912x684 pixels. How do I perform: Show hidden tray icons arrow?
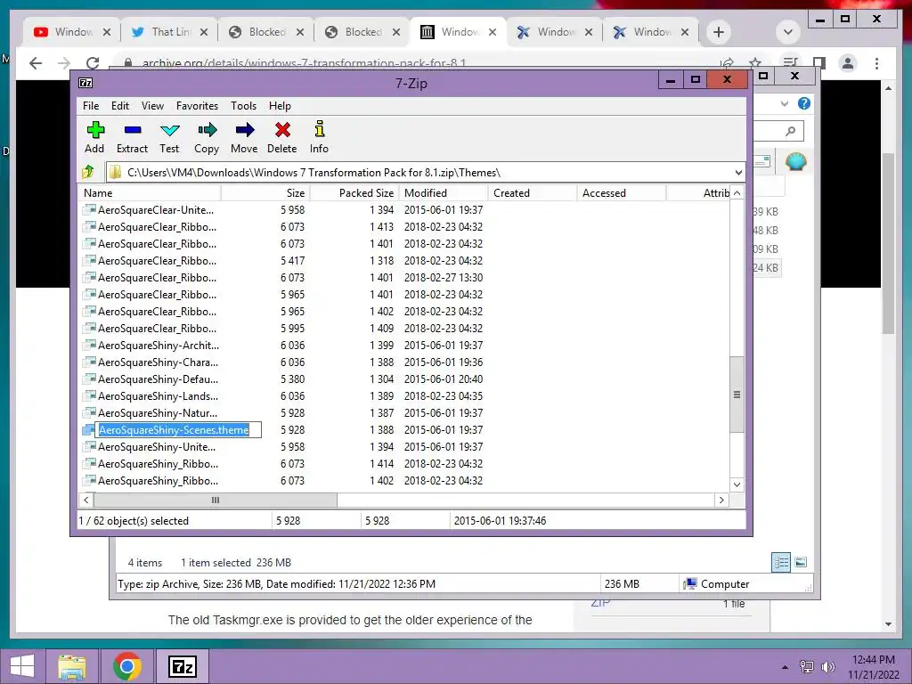tap(786, 667)
